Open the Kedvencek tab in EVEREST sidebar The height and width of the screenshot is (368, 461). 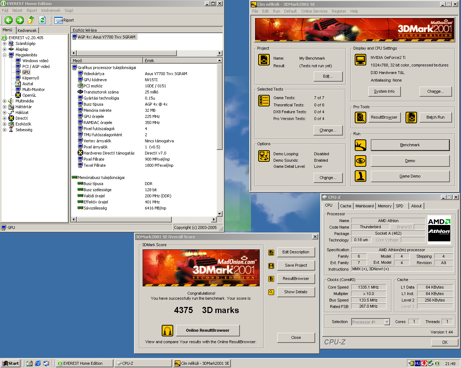click(x=27, y=31)
